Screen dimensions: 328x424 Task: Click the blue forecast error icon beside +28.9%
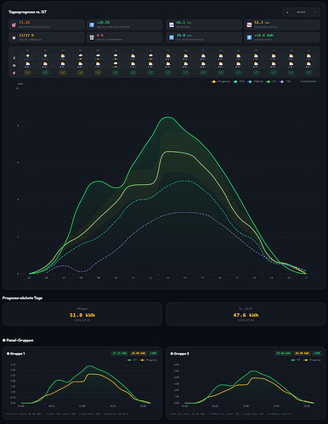click(x=92, y=25)
